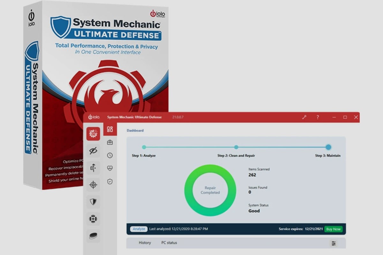Open the clock history icon
The width and height of the screenshot is (383, 255).
click(110, 155)
